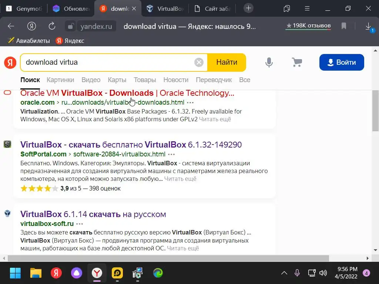This screenshot has height=284, width=379.
Task: Select the Картинки search category
Action: (x=60, y=80)
